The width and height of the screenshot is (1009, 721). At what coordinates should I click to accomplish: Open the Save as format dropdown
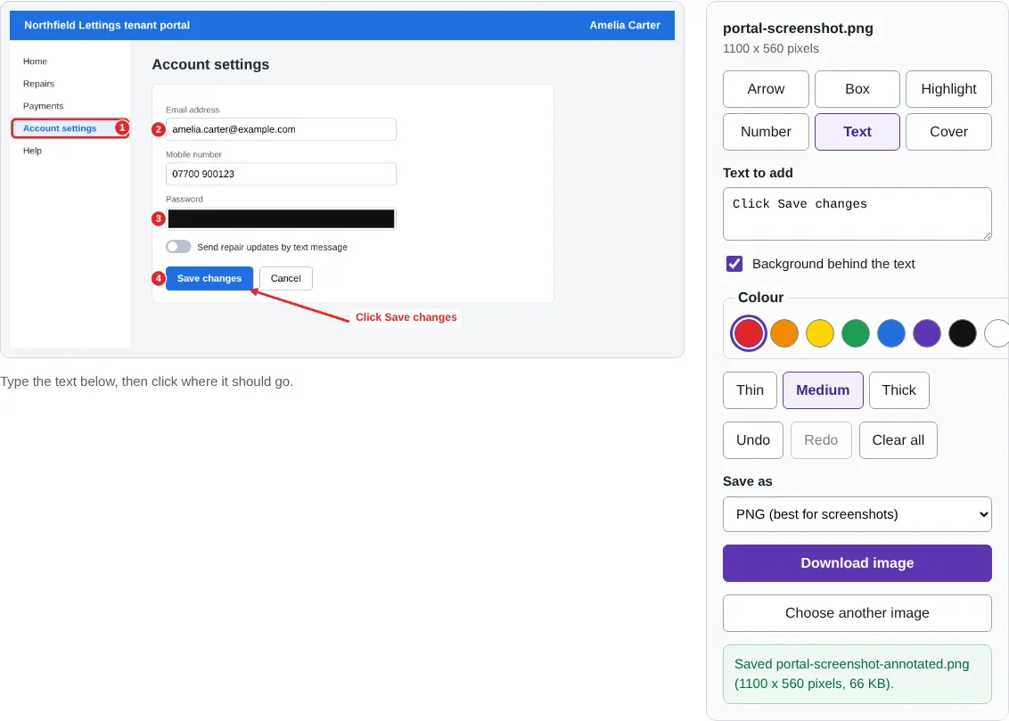click(x=857, y=514)
